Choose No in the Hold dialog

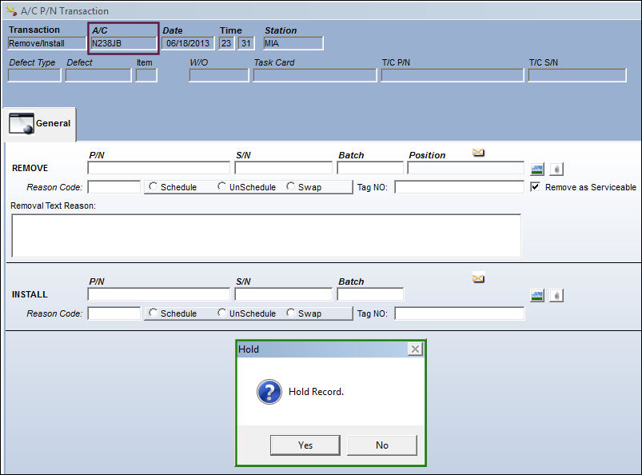coord(382,445)
